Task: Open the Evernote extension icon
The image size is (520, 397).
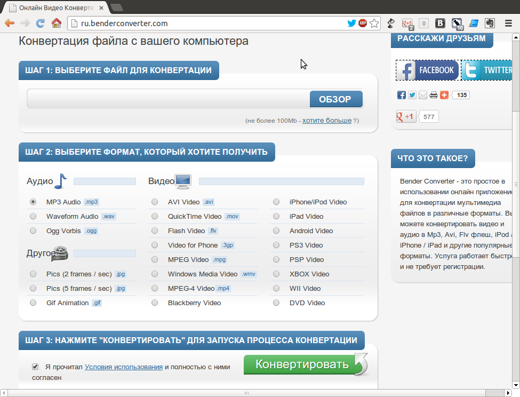Action: 489,23
